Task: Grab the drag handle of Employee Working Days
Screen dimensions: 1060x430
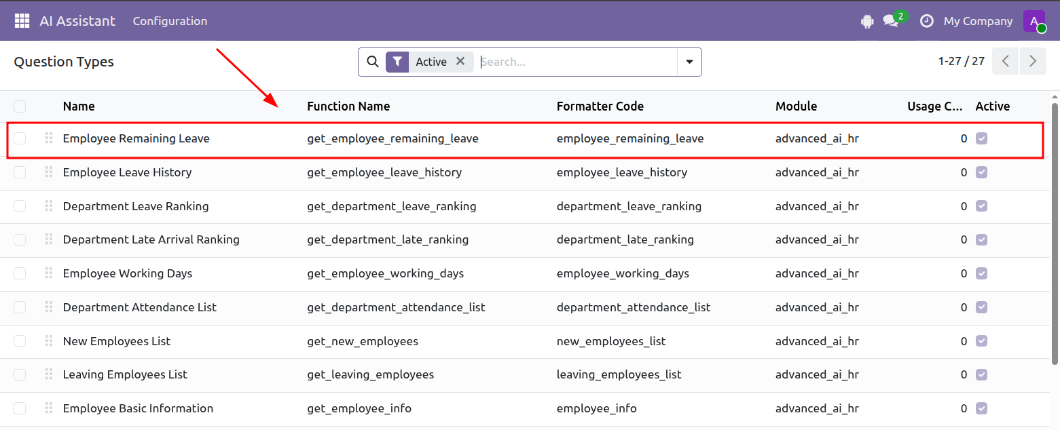Action: (x=48, y=273)
